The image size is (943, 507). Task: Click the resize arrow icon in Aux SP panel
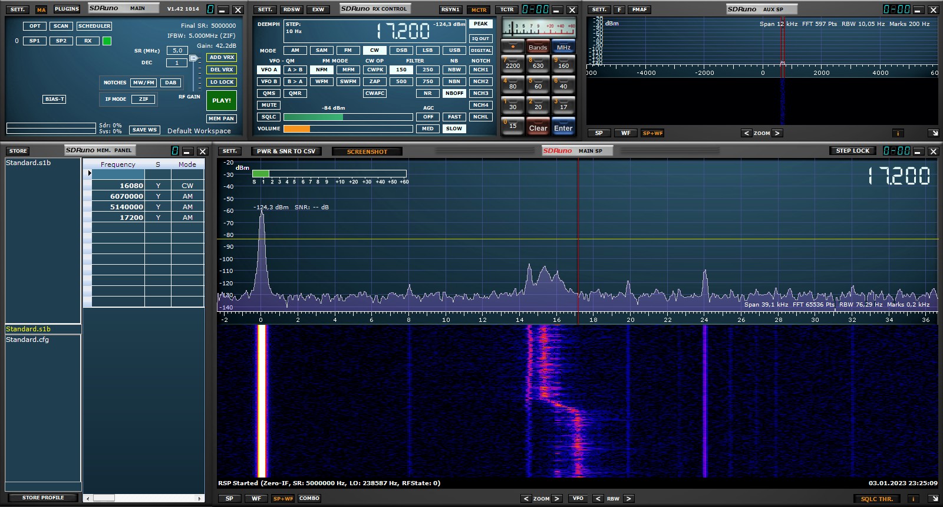933,133
